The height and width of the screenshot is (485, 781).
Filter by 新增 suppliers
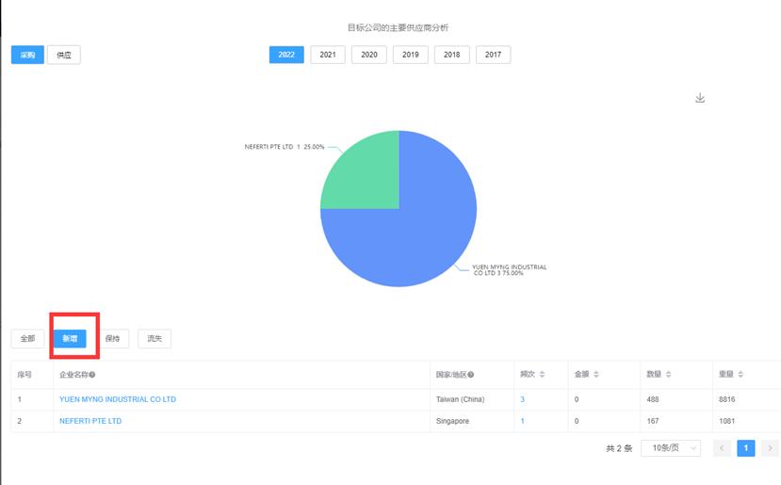click(70, 339)
